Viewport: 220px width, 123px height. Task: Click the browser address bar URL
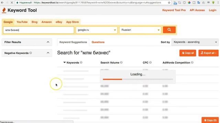tap(97, 2)
